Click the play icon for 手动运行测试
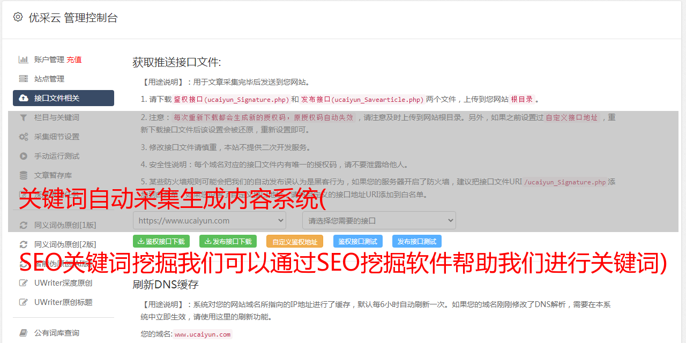Image resolution: width=686 pixels, height=343 pixels. (24, 156)
